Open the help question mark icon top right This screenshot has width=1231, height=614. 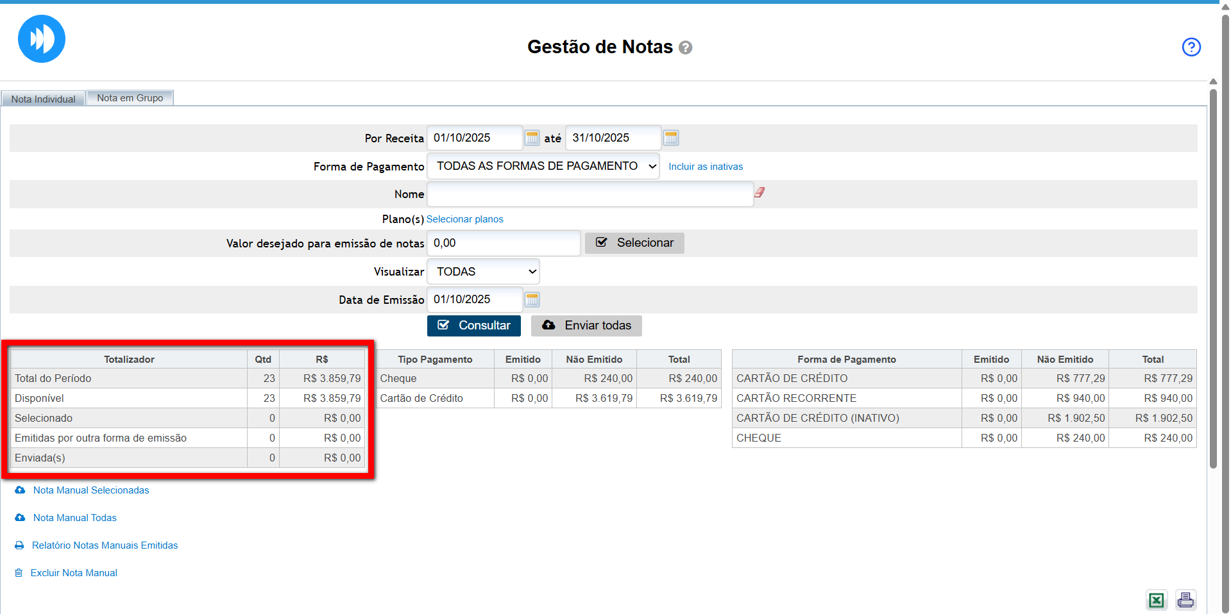coord(1191,47)
